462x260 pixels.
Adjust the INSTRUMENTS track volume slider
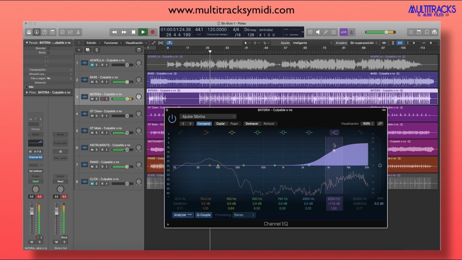point(122,150)
